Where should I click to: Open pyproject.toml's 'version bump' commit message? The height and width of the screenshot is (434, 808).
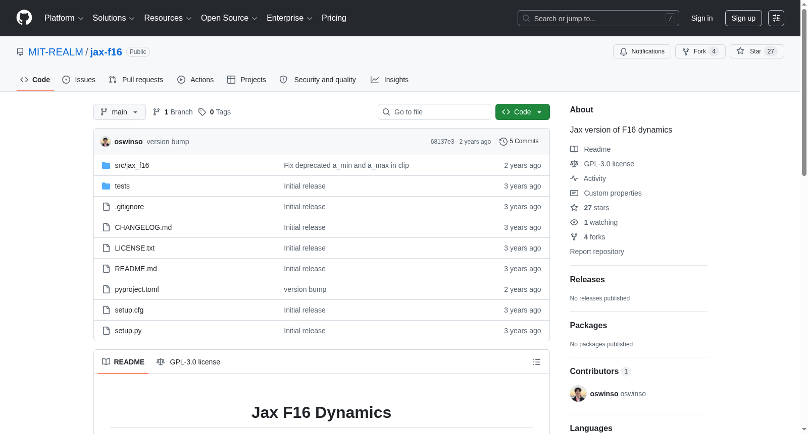pos(305,289)
